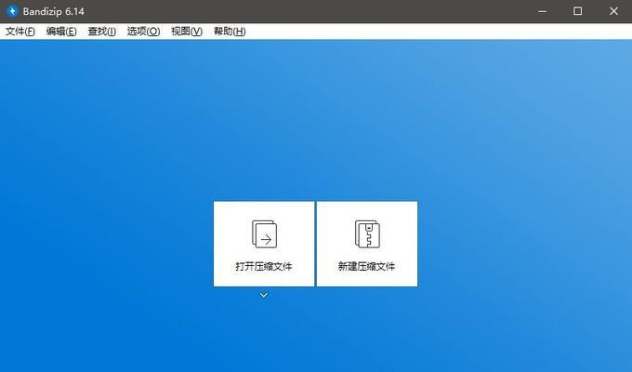Click the 新建压缩文件 tile

tap(367, 244)
